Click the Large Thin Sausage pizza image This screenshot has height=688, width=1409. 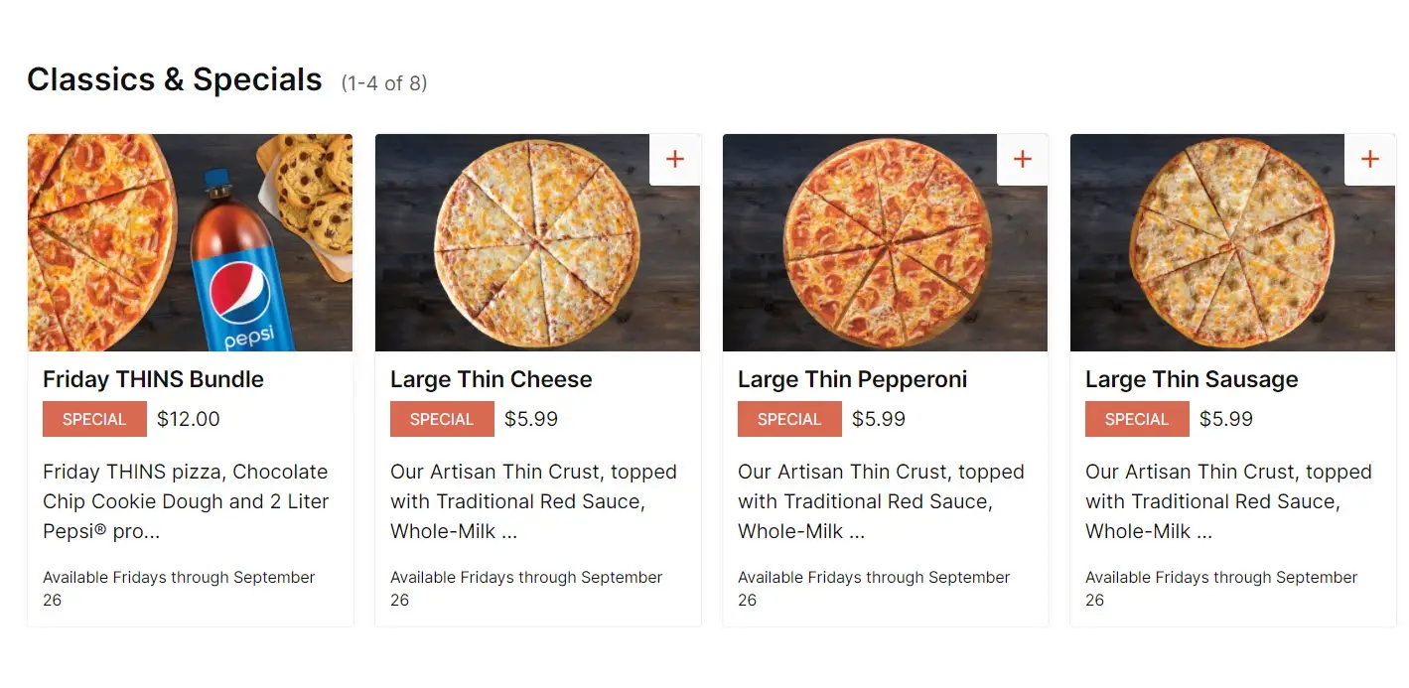click(1231, 242)
